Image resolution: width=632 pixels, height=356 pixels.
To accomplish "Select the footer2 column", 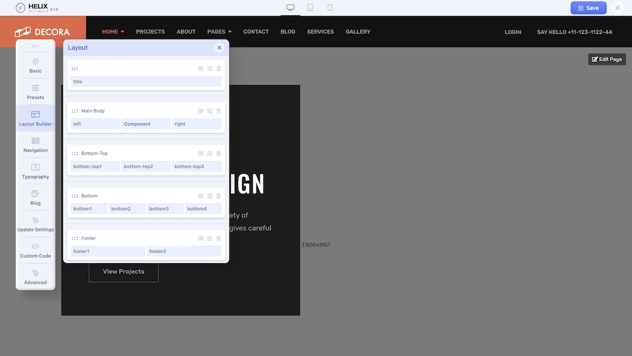I will tap(184, 251).
